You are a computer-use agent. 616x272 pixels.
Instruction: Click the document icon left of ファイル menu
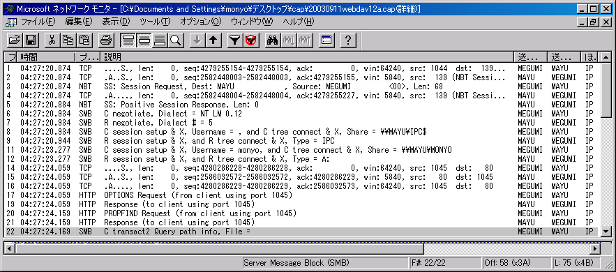pyautogui.click(x=12, y=22)
